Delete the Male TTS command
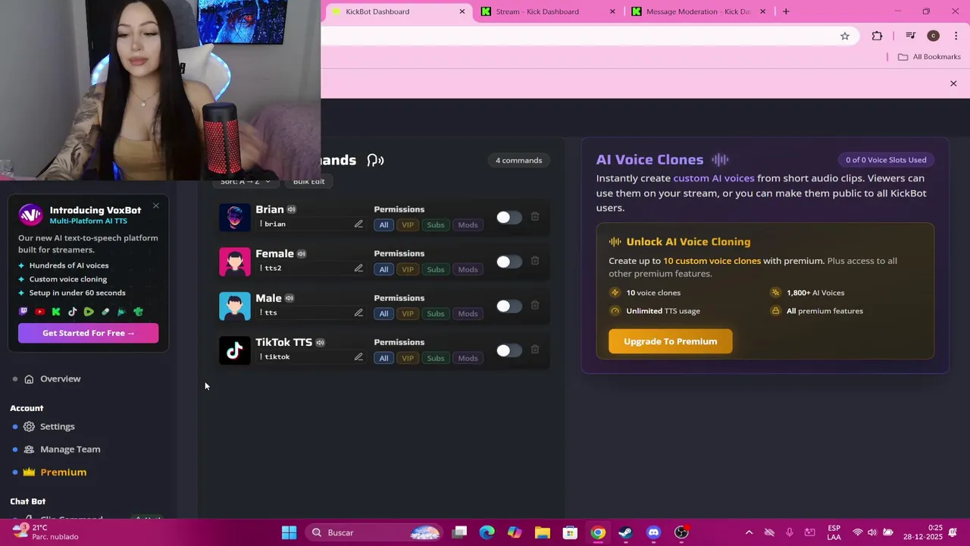Viewport: 970px width, 546px height. tap(535, 305)
